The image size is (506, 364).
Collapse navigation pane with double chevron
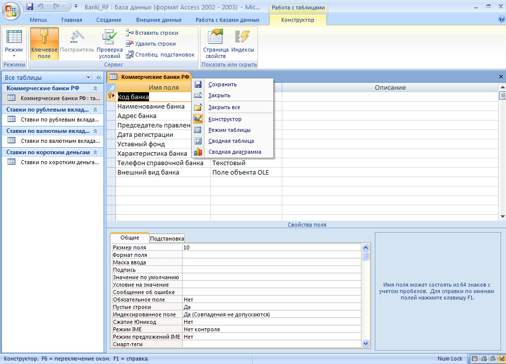99,77
